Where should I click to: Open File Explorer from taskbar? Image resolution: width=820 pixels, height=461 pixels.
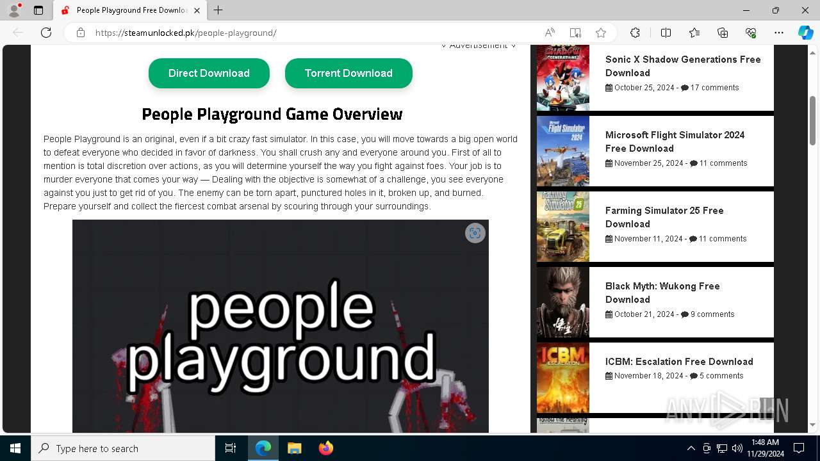[295, 448]
